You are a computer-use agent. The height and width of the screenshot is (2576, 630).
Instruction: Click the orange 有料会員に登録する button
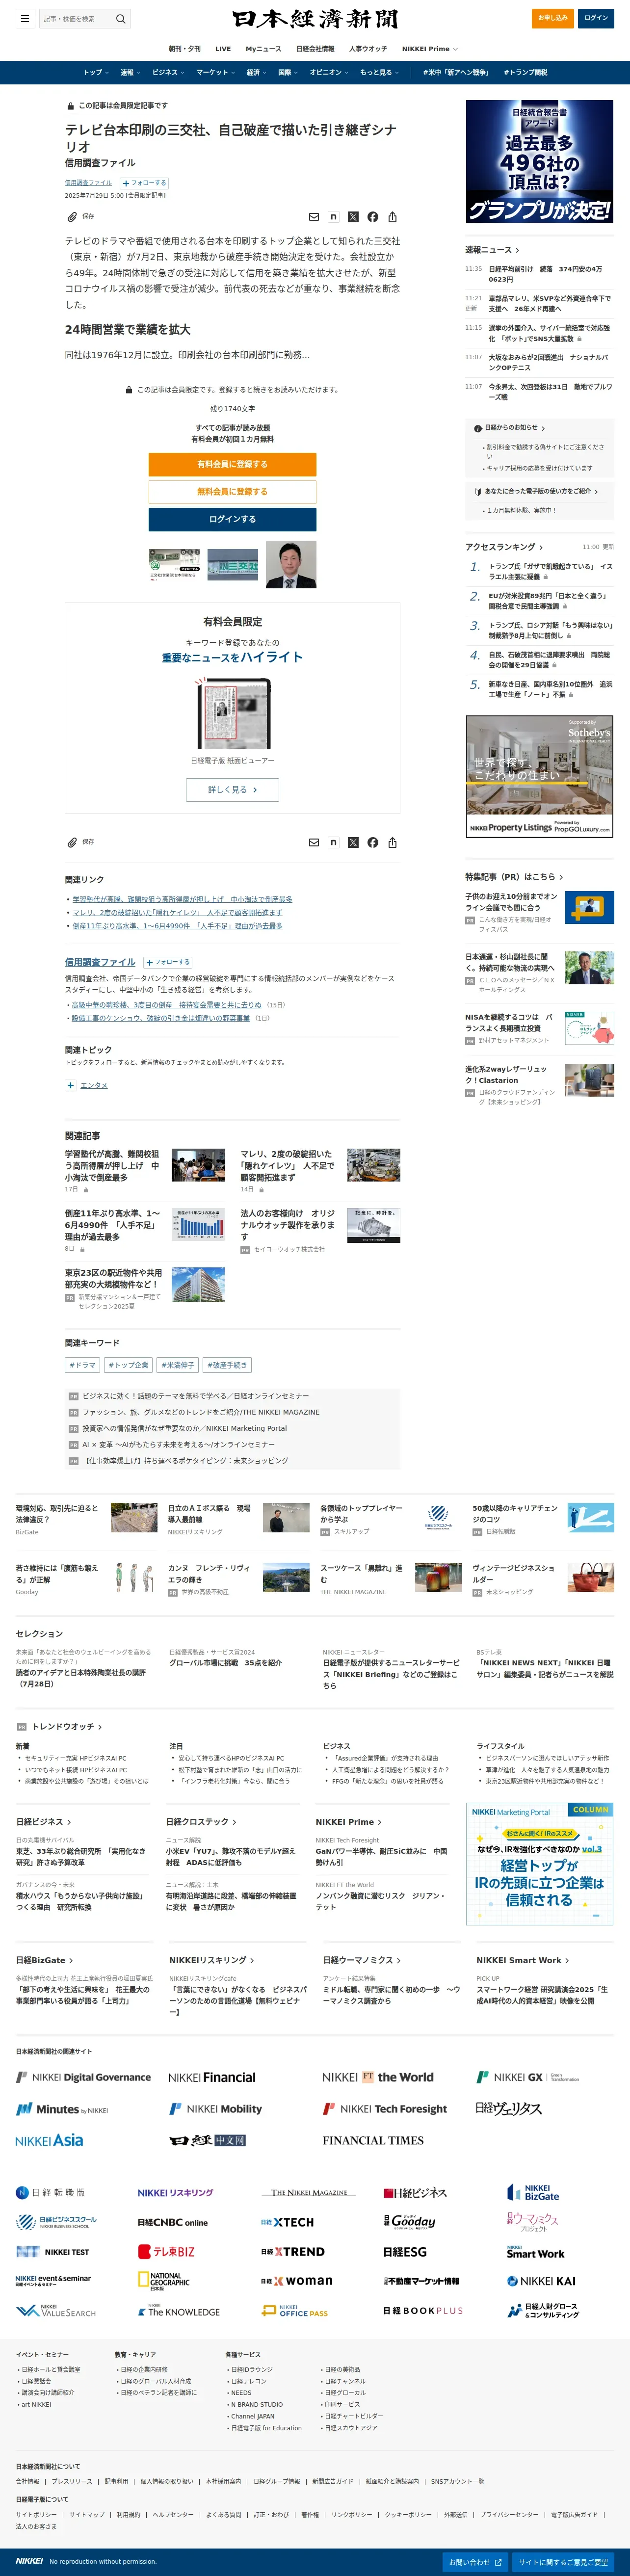(232, 464)
